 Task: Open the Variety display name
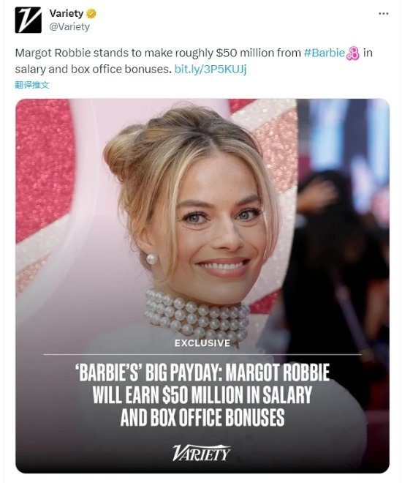[67, 13]
